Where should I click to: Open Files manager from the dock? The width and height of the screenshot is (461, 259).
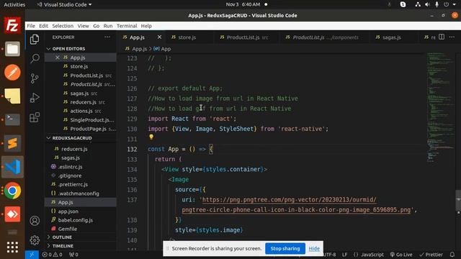[x=12, y=49]
